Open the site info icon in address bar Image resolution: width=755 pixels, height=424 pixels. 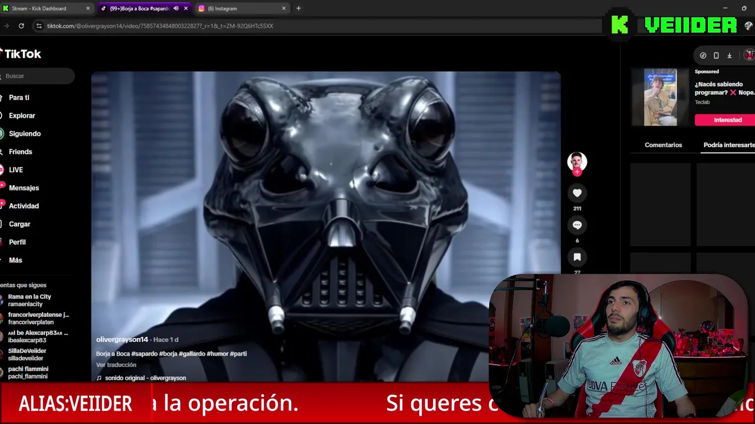[39, 26]
